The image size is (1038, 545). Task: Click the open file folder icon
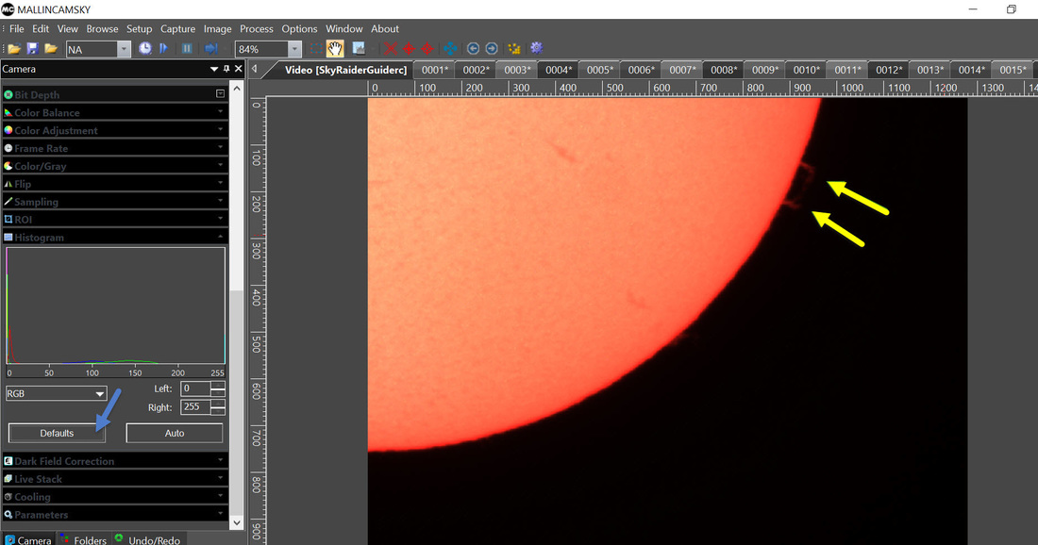[x=14, y=49]
